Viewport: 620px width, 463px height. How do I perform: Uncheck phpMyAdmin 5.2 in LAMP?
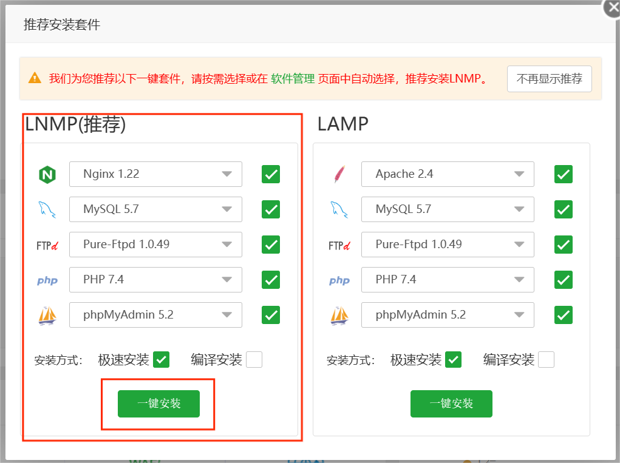click(564, 315)
